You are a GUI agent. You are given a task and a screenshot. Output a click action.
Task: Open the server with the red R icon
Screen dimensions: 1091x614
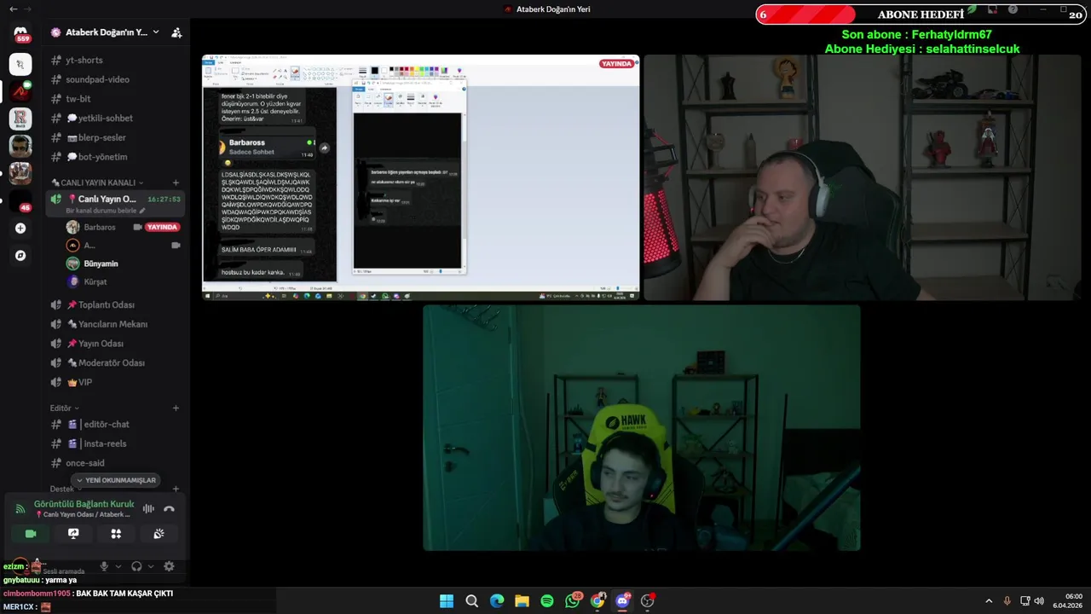20,119
